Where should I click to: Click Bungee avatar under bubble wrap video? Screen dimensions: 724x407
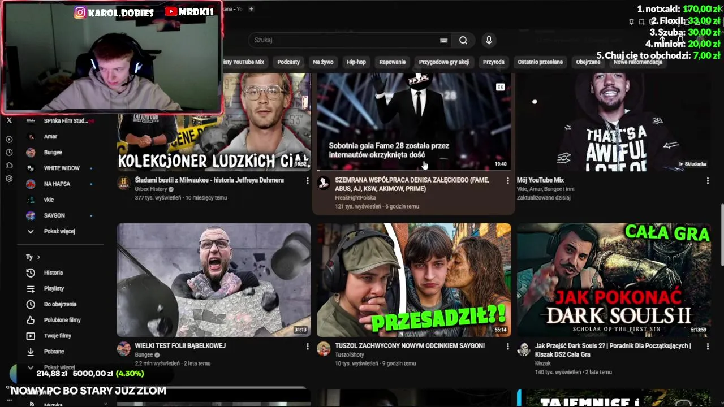click(123, 348)
